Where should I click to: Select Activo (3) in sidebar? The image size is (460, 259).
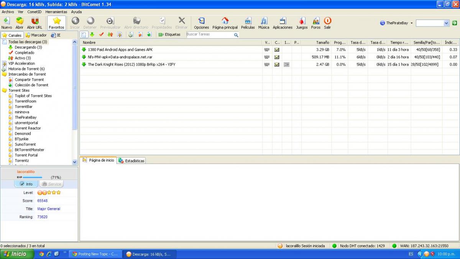23,58
